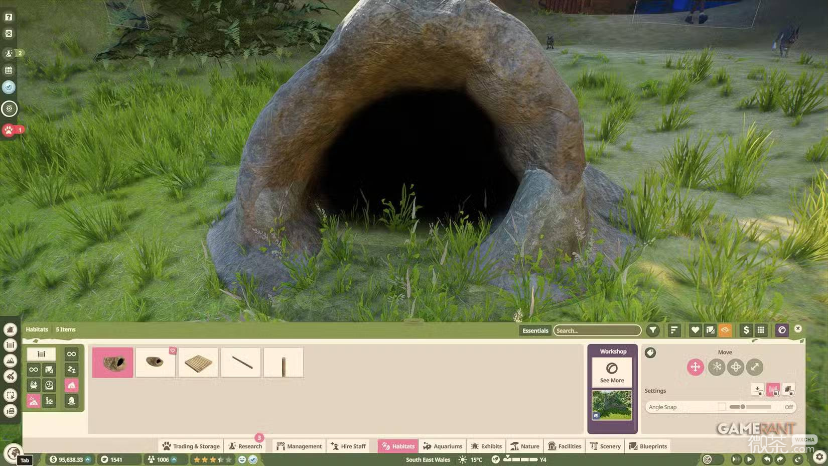Image resolution: width=828 pixels, height=466 pixels.
Task: Select the move arrows mode icon
Action: tap(695, 367)
